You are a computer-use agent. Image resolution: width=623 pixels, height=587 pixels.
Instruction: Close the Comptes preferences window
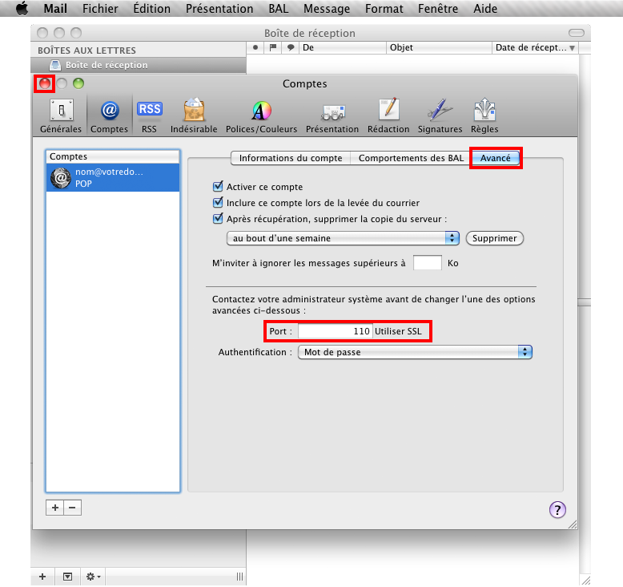click(45, 83)
